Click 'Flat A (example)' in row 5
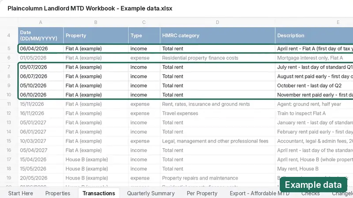The image size is (353, 198). point(96,48)
